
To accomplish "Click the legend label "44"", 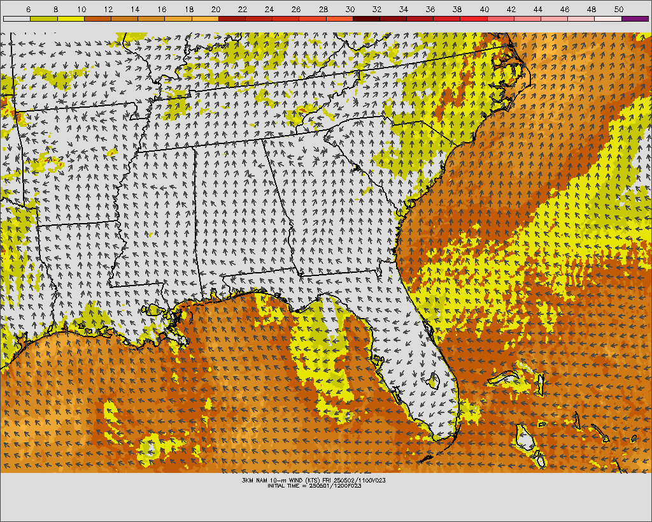I will 537,9.
